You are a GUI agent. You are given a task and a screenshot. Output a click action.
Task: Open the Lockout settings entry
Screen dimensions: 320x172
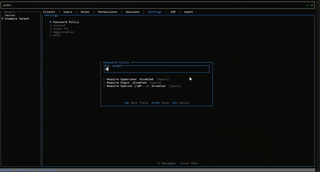point(59,25)
